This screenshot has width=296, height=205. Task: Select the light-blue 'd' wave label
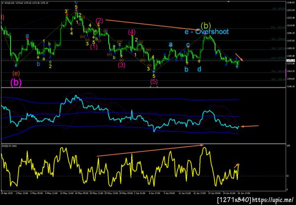point(199,69)
